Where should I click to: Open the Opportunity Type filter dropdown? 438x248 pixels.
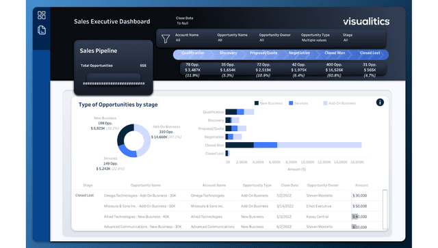click(x=315, y=38)
